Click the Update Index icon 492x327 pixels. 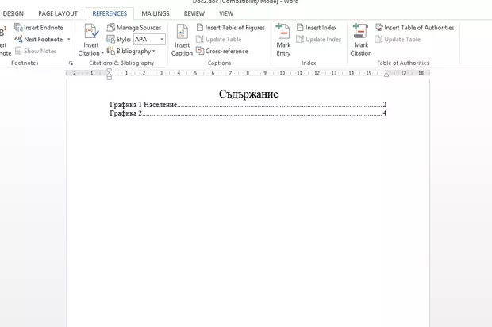(300, 39)
